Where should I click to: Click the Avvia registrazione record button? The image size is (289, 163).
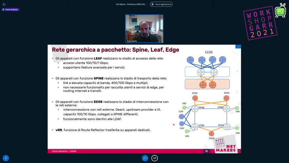point(161,4)
